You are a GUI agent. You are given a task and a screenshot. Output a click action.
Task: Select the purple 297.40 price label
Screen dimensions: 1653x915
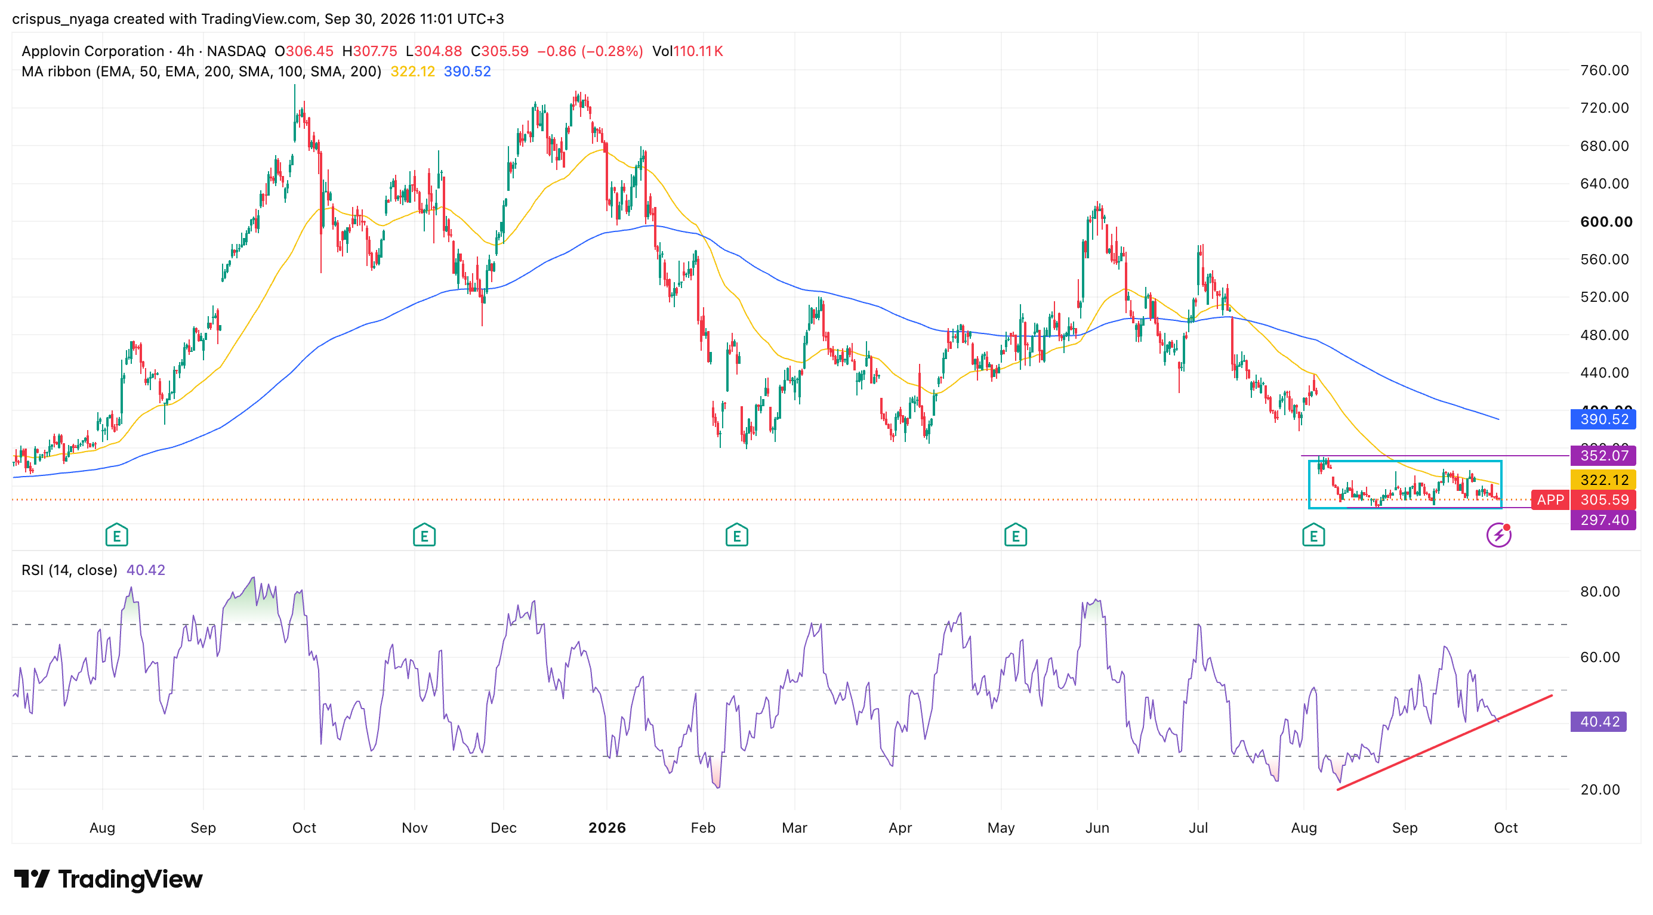(1603, 520)
